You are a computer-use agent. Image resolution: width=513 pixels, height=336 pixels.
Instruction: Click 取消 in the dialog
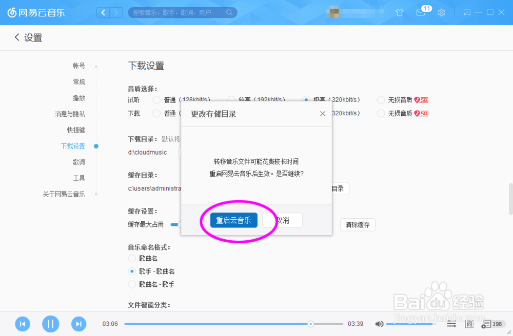click(x=283, y=220)
